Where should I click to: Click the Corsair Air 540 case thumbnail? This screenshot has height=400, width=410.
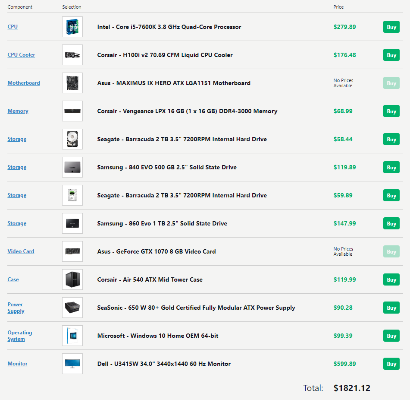tap(72, 279)
